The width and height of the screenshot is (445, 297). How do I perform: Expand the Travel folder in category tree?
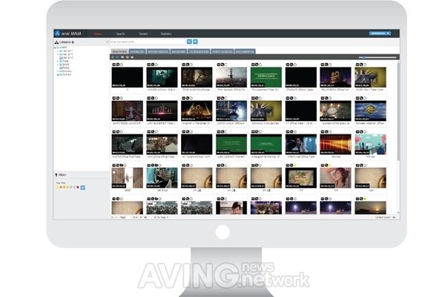[58, 61]
